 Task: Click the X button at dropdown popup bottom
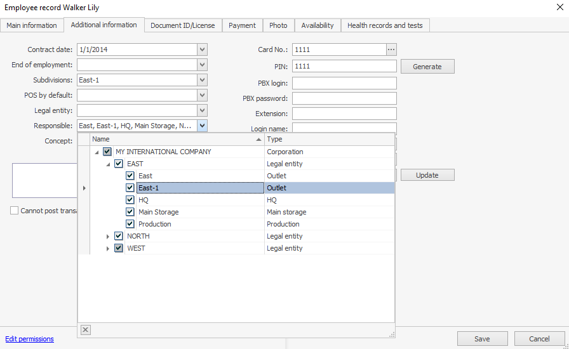(86, 329)
